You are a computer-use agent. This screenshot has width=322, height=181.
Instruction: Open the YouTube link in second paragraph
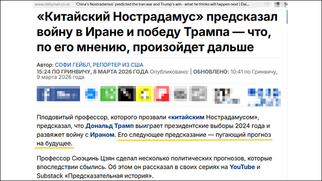point(242,167)
